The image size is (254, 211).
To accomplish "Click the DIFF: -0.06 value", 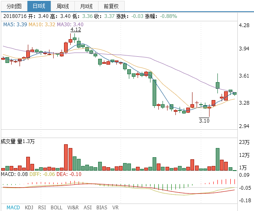I will pyautogui.click(x=42, y=174).
